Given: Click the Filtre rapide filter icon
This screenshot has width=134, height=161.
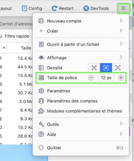Looking at the screenshot, I should 1,36.
